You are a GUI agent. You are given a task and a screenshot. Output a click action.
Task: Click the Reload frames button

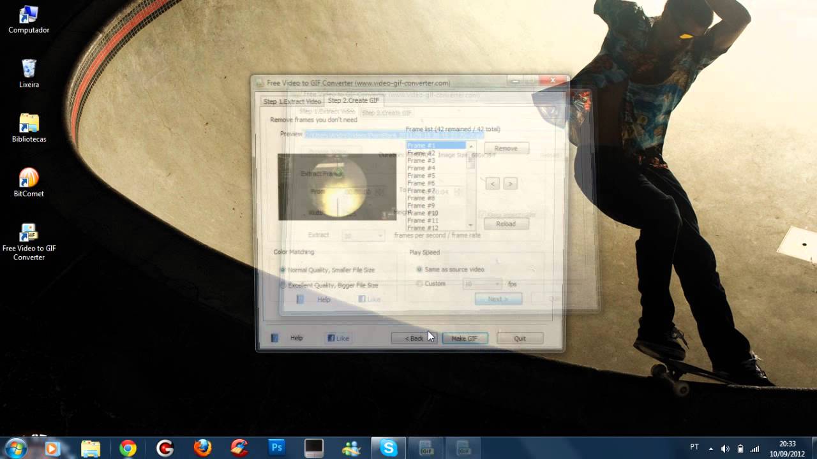coord(506,224)
